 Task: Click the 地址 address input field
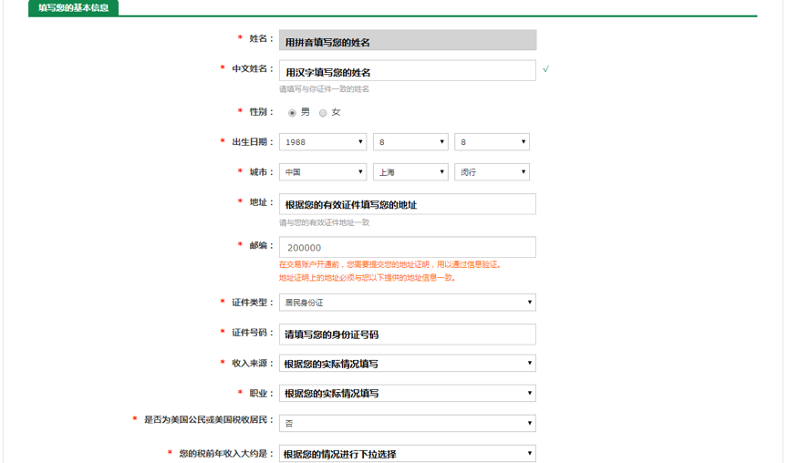tap(408, 204)
